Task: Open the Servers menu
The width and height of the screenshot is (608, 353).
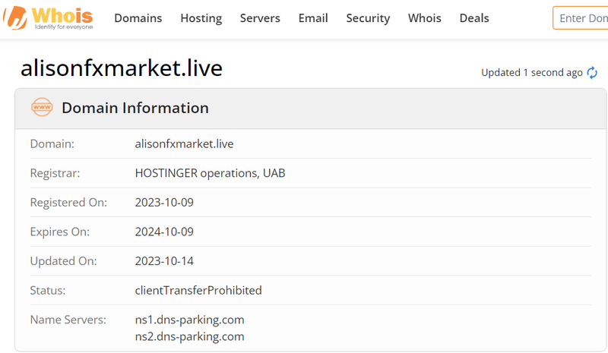Action: pos(260,18)
